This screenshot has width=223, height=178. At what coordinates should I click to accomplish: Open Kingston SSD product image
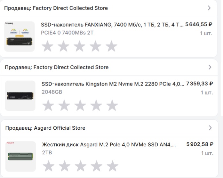[x=20, y=96]
